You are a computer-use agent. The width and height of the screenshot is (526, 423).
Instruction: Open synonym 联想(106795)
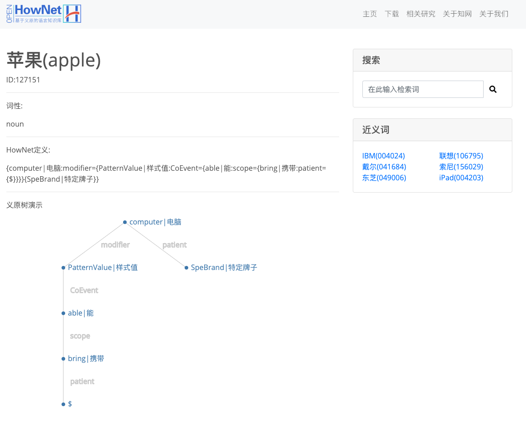(x=461, y=156)
